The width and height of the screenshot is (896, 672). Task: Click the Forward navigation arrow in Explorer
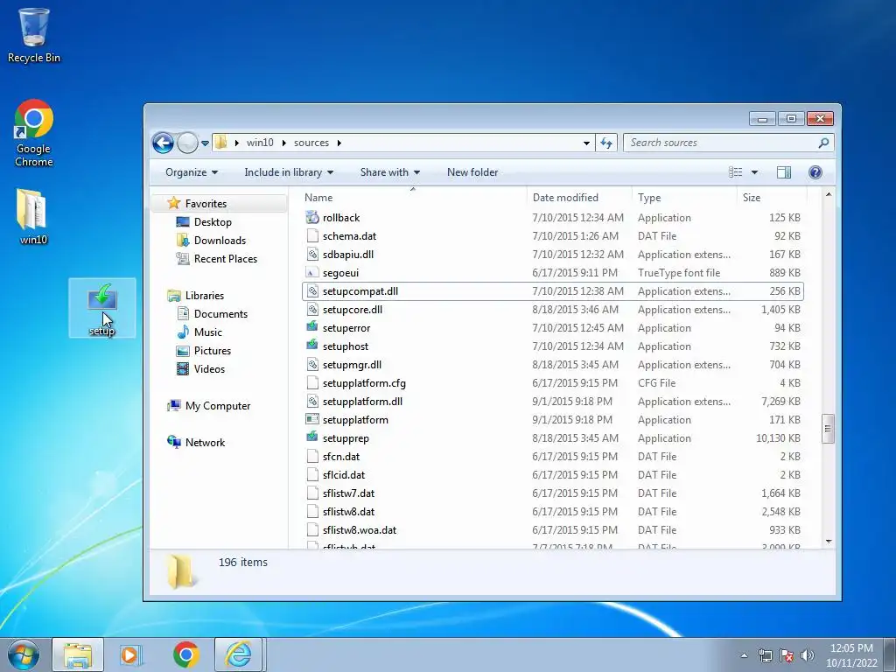(x=187, y=143)
